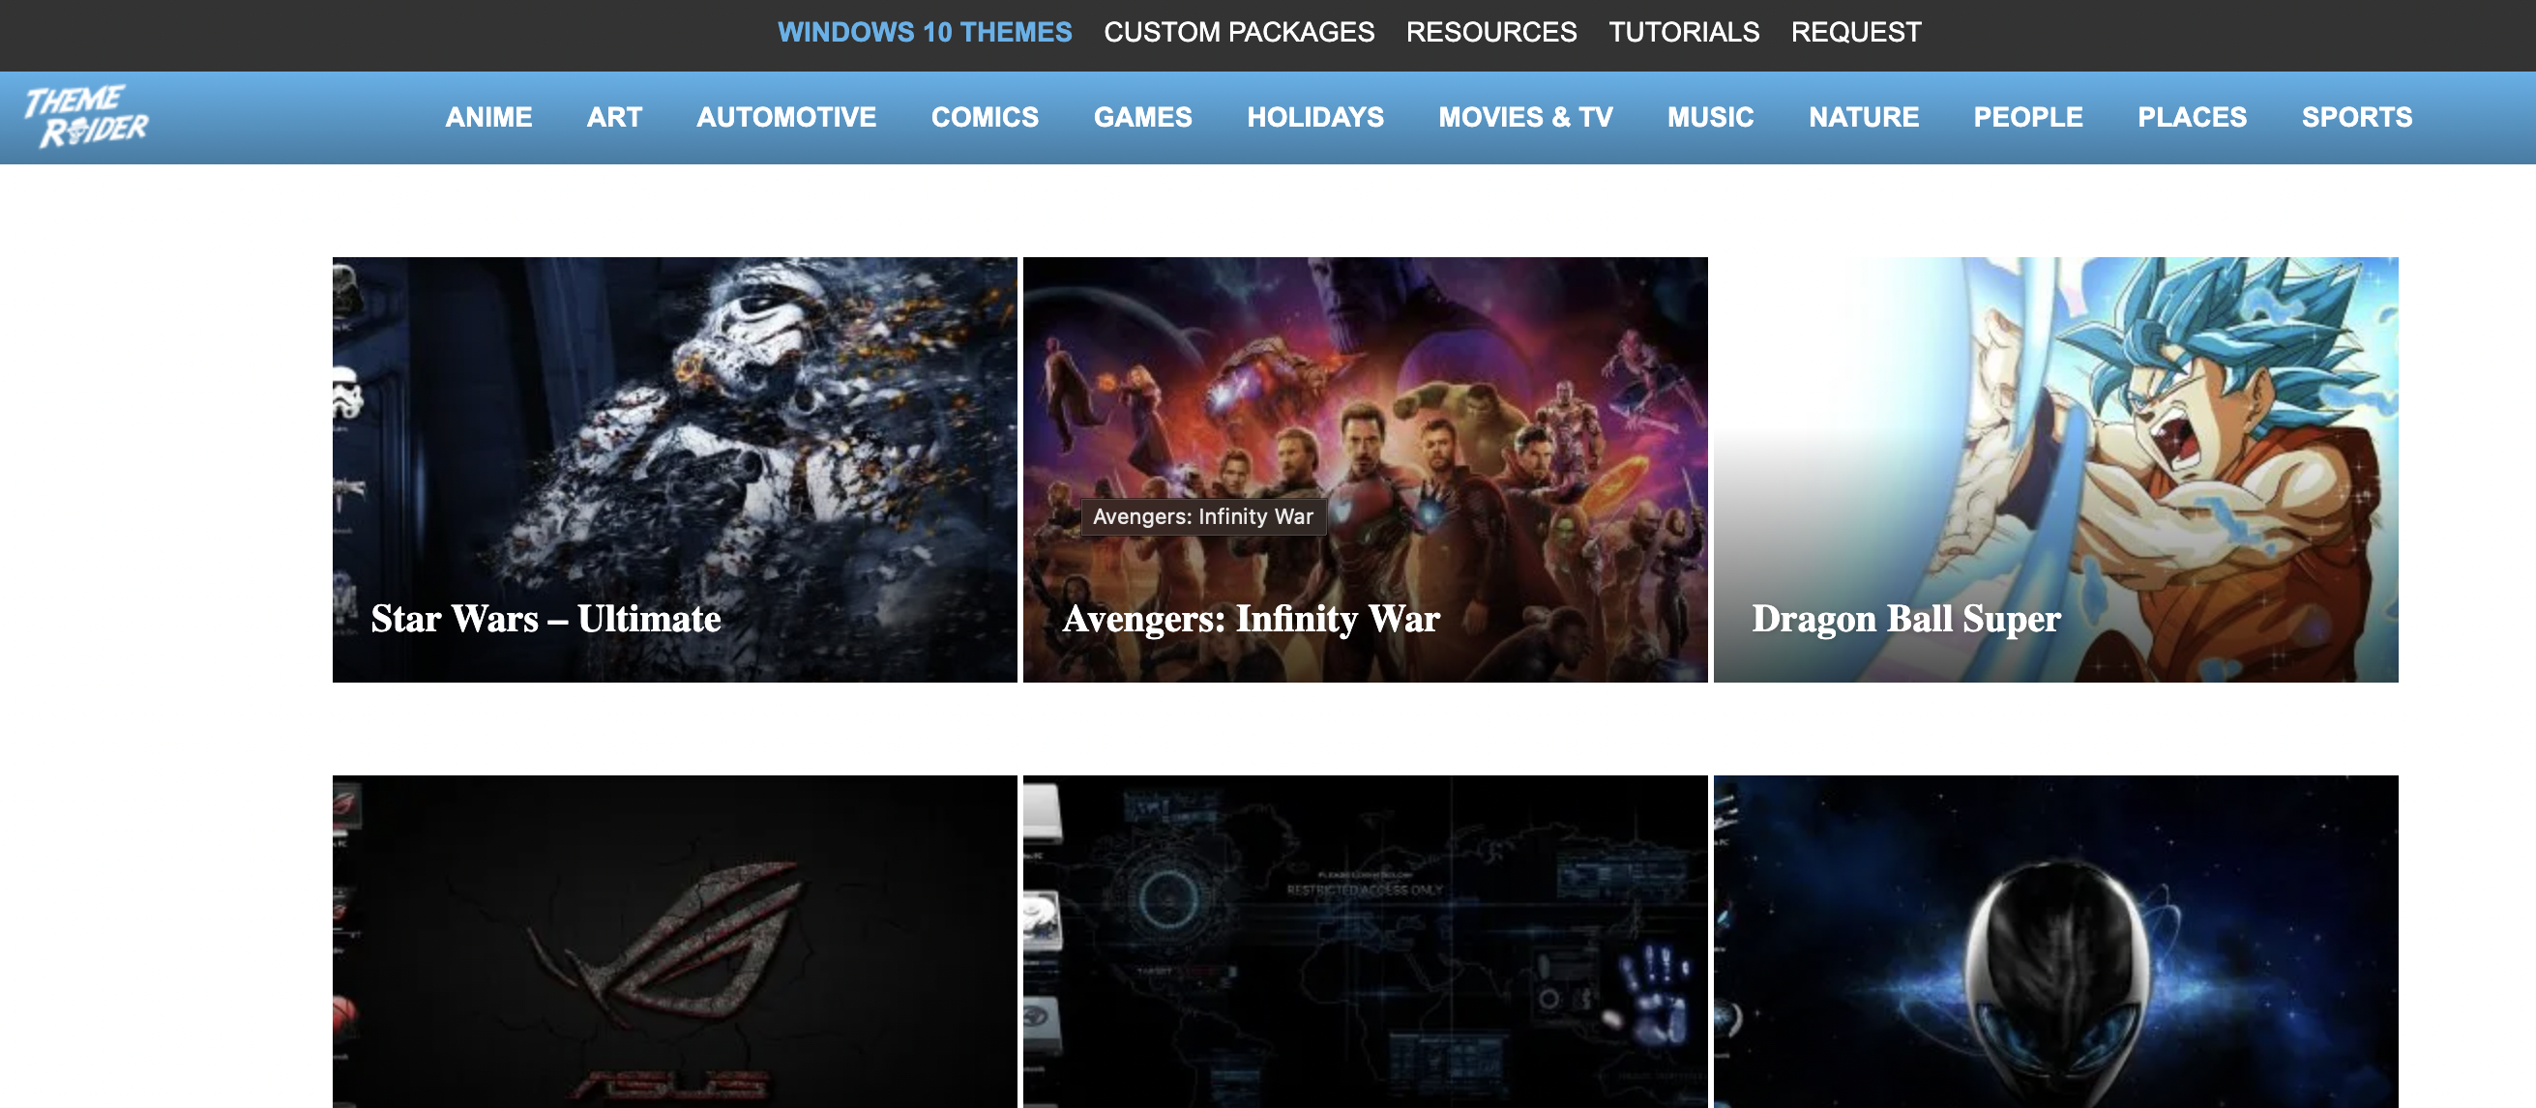The height and width of the screenshot is (1108, 2536).
Task: Open the Games category
Action: [x=1142, y=117]
